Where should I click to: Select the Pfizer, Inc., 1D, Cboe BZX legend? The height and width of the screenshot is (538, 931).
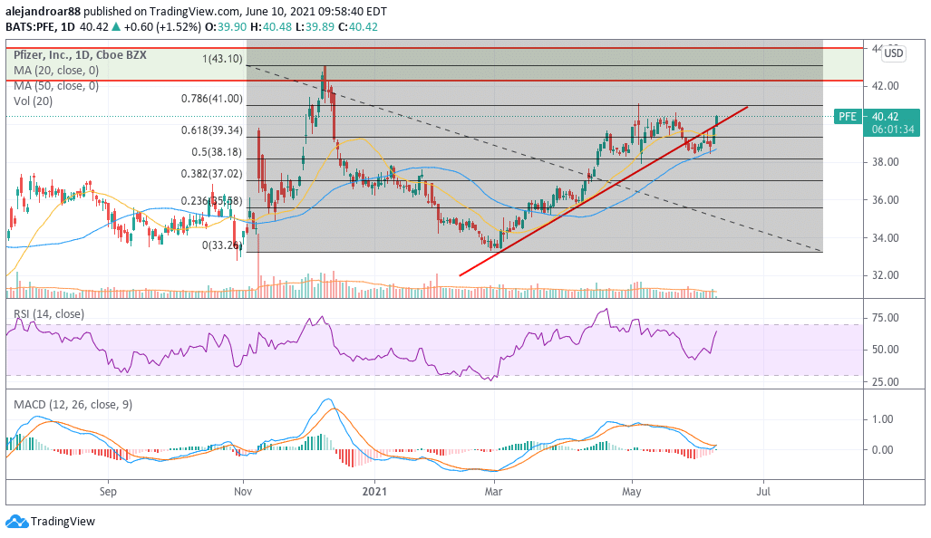80,55
